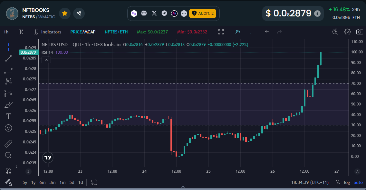Screen dimensions: 366x190
Task: Select the Text annotation tool
Action: pos(8,116)
